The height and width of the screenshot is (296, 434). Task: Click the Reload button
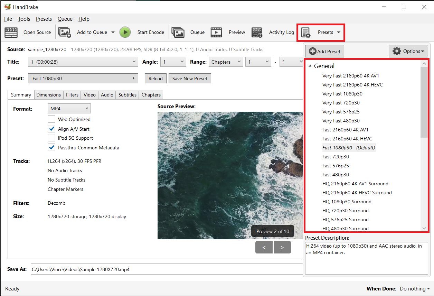point(155,78)
